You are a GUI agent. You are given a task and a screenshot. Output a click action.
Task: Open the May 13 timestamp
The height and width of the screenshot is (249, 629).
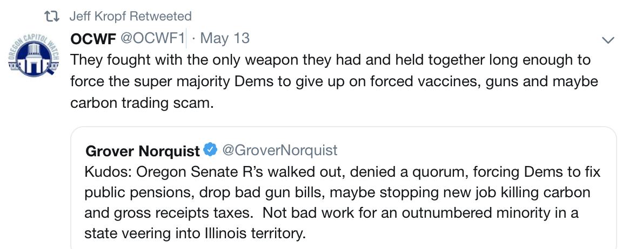coord(225,39)
